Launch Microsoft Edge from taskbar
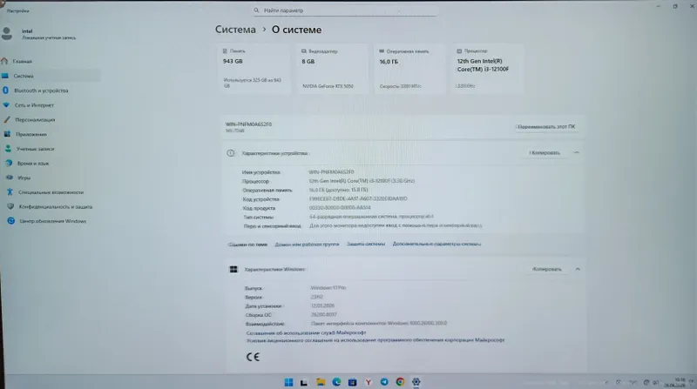Viewport: 697px width, 389px height. [336, 382]
